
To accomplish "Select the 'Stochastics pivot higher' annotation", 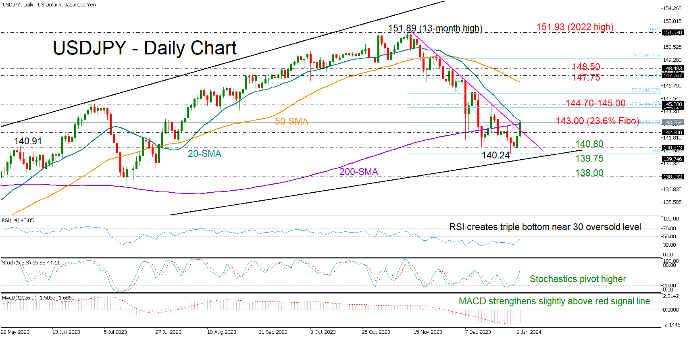I will click(578, 279).
